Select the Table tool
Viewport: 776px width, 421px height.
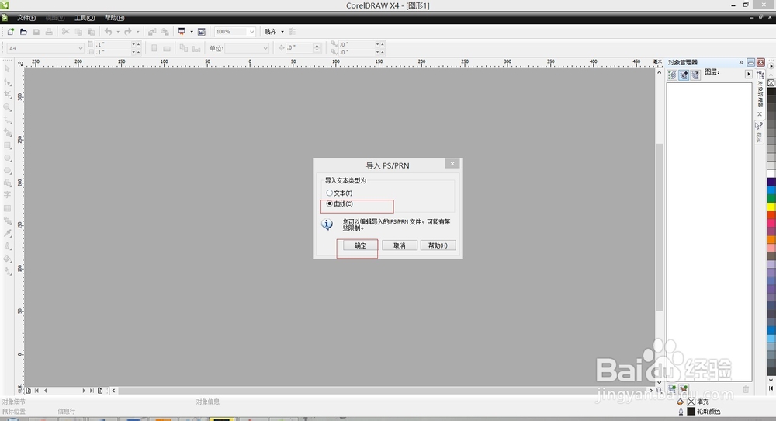(8, 208)
